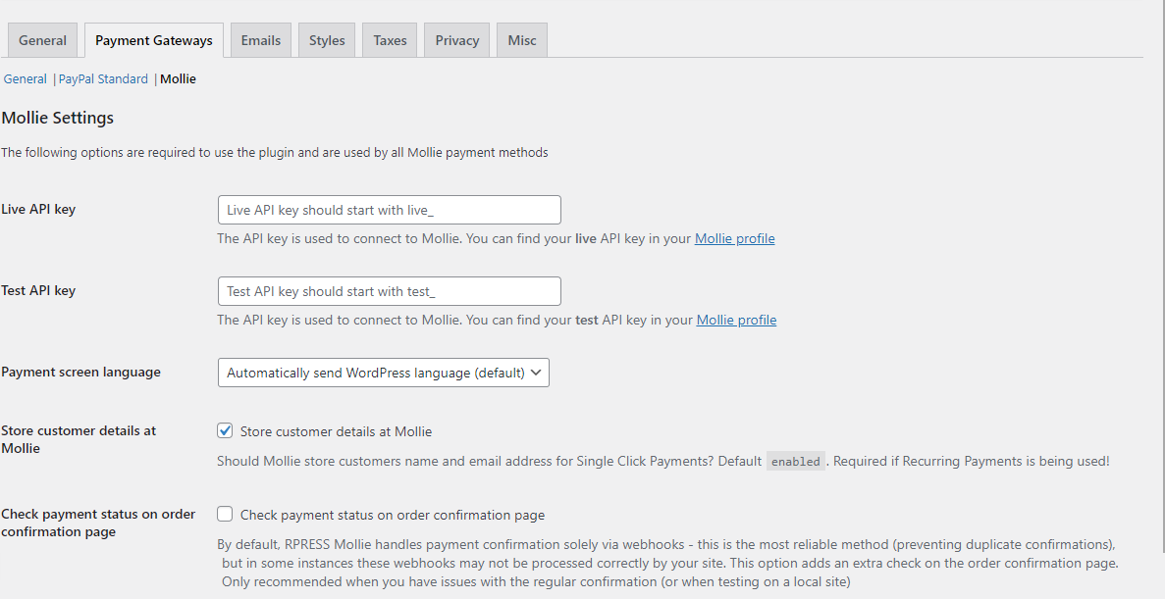The image size is (1165, 599).
Task: Switch to the Emails tab
Action: (261, 40)
